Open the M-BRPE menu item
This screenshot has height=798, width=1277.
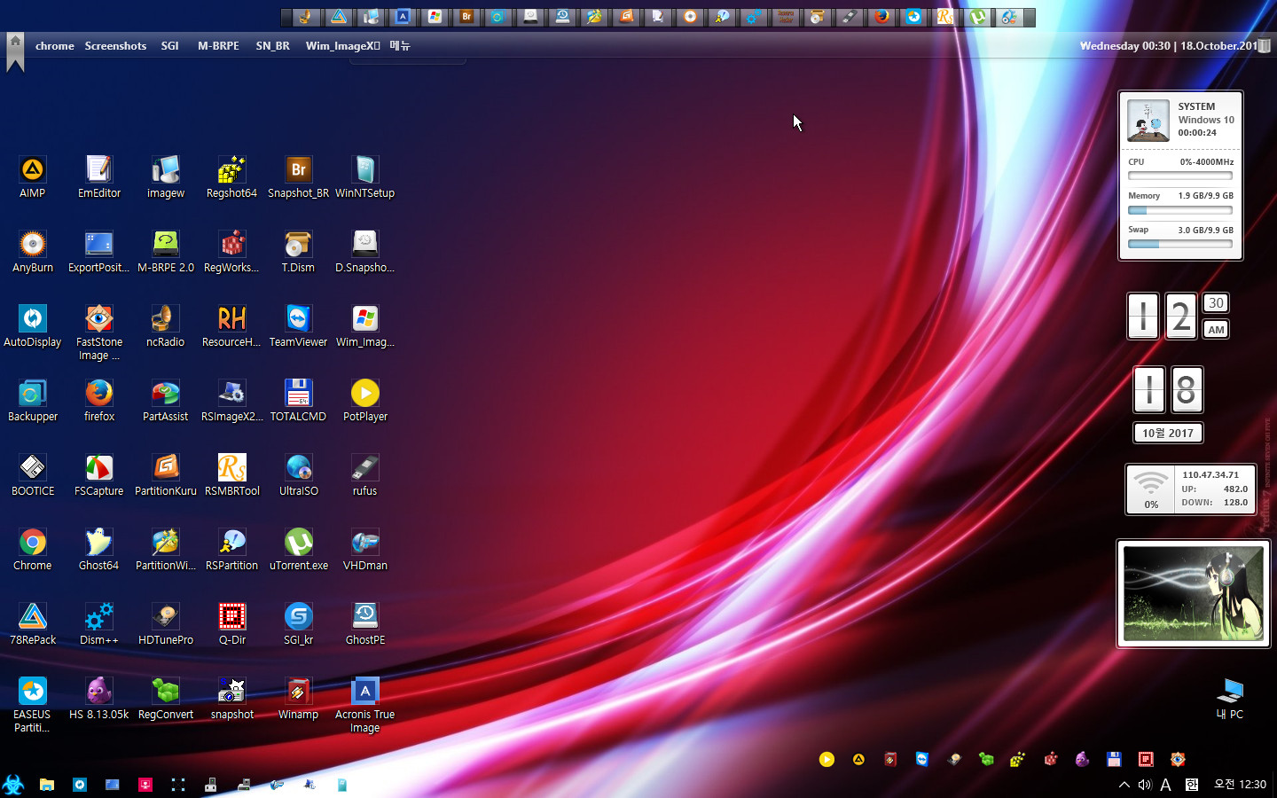tap(218, 46)
